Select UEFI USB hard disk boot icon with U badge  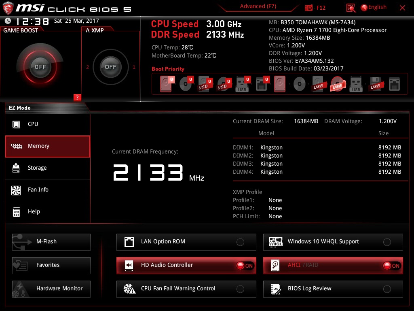coord(205,84)
